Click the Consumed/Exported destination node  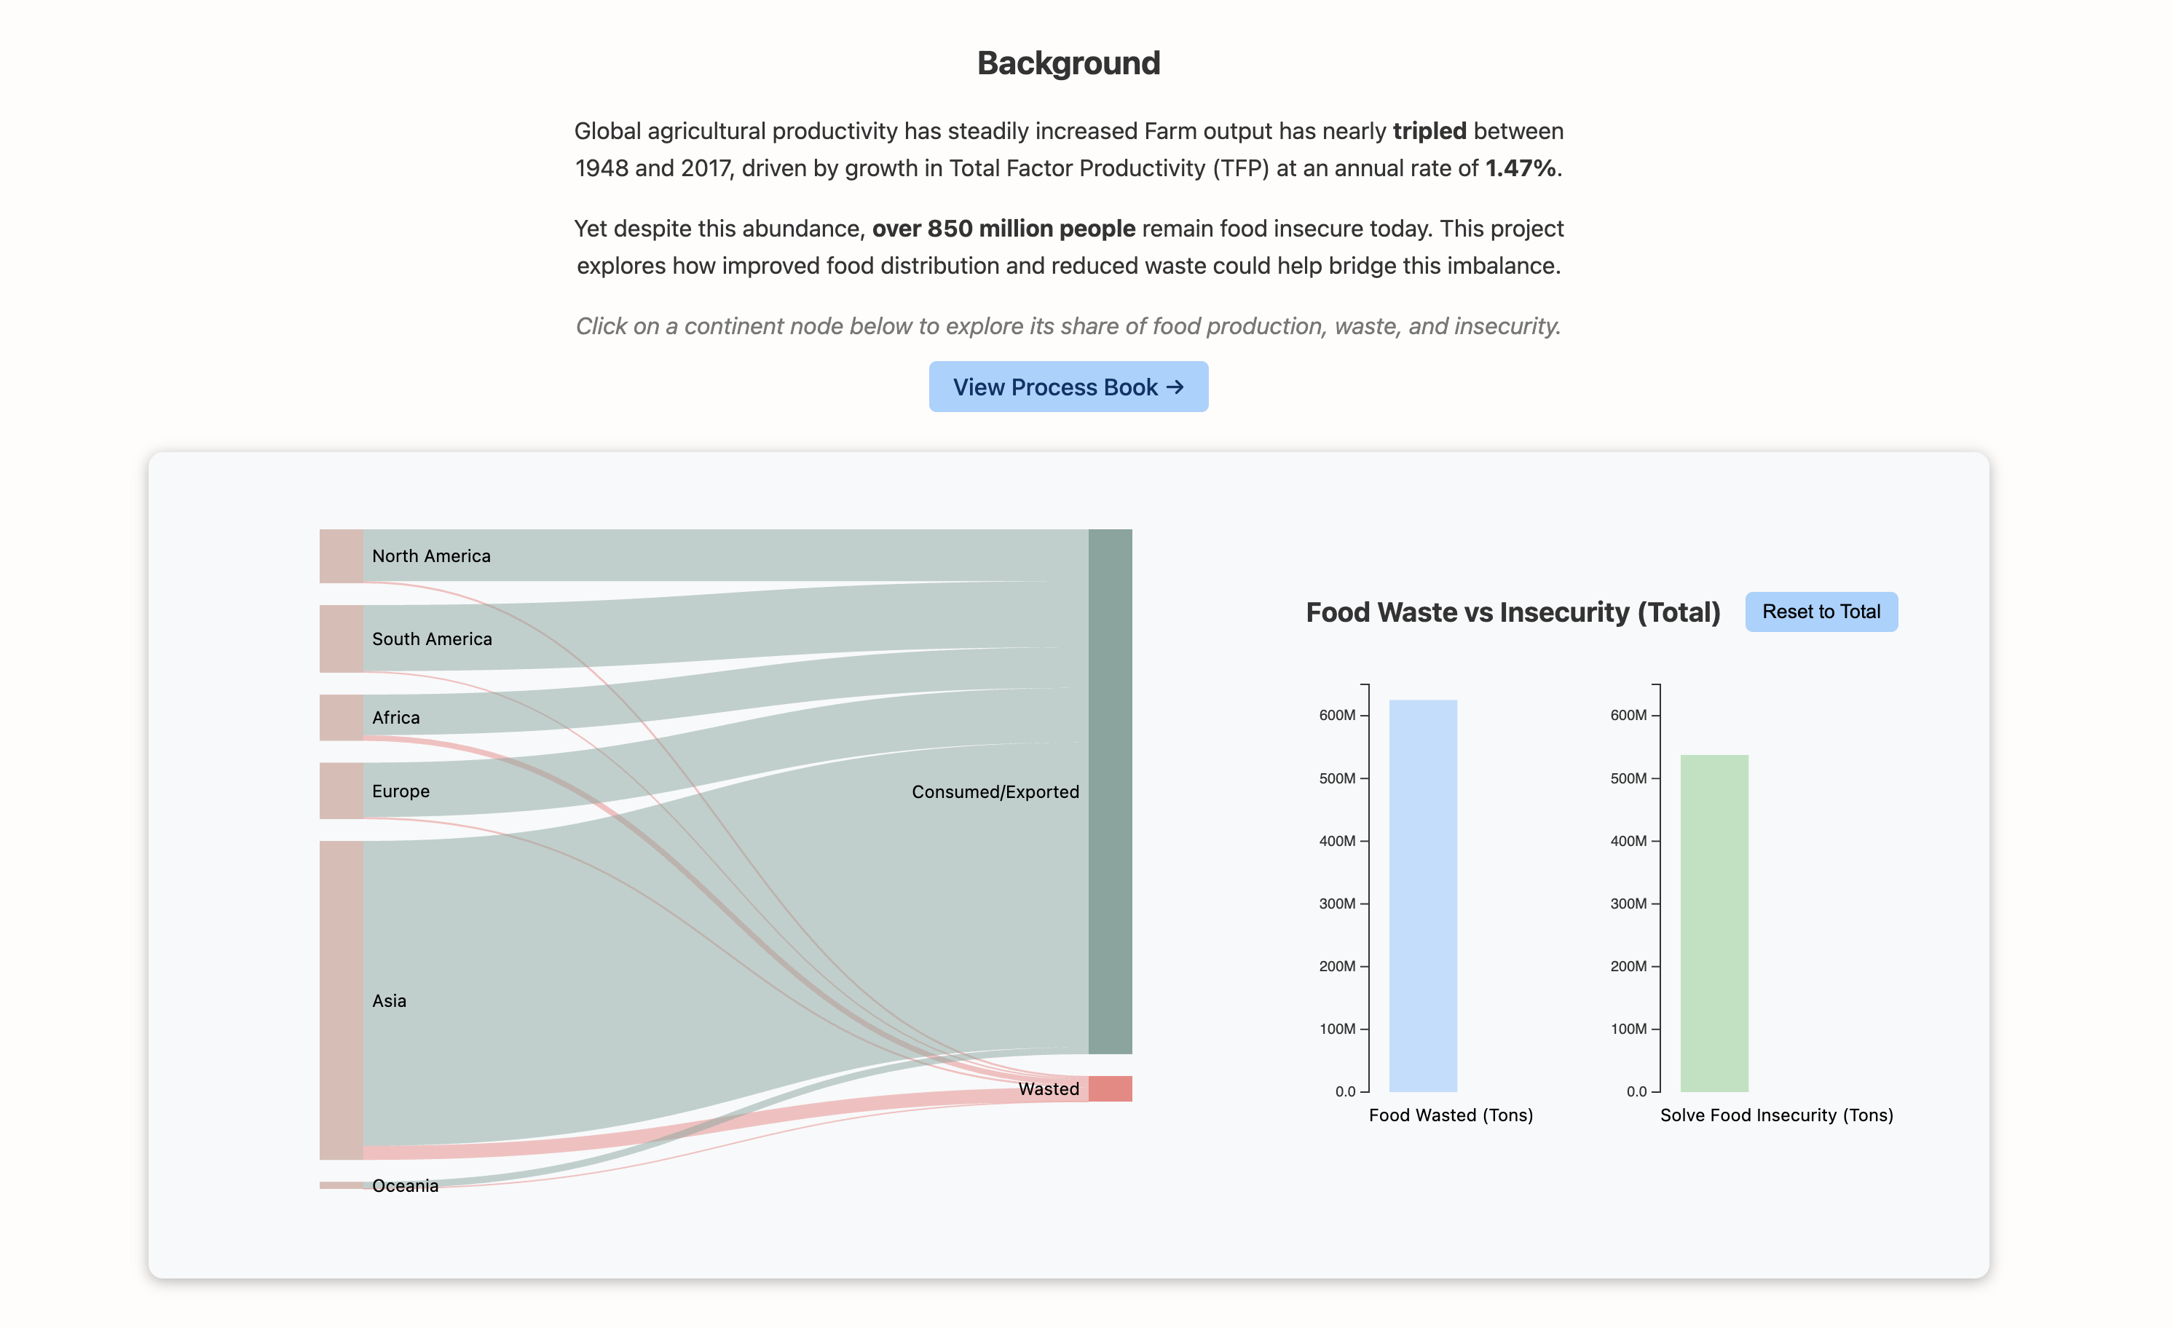click(1109, 791)
